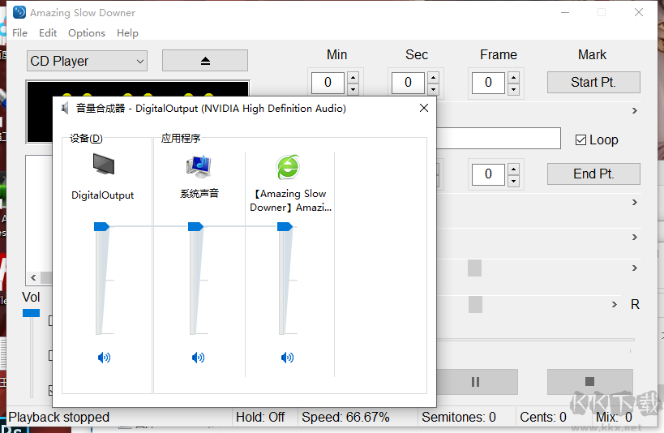
Task: Expand the arrow below End Pt.
Action: [x=634, y=203]
